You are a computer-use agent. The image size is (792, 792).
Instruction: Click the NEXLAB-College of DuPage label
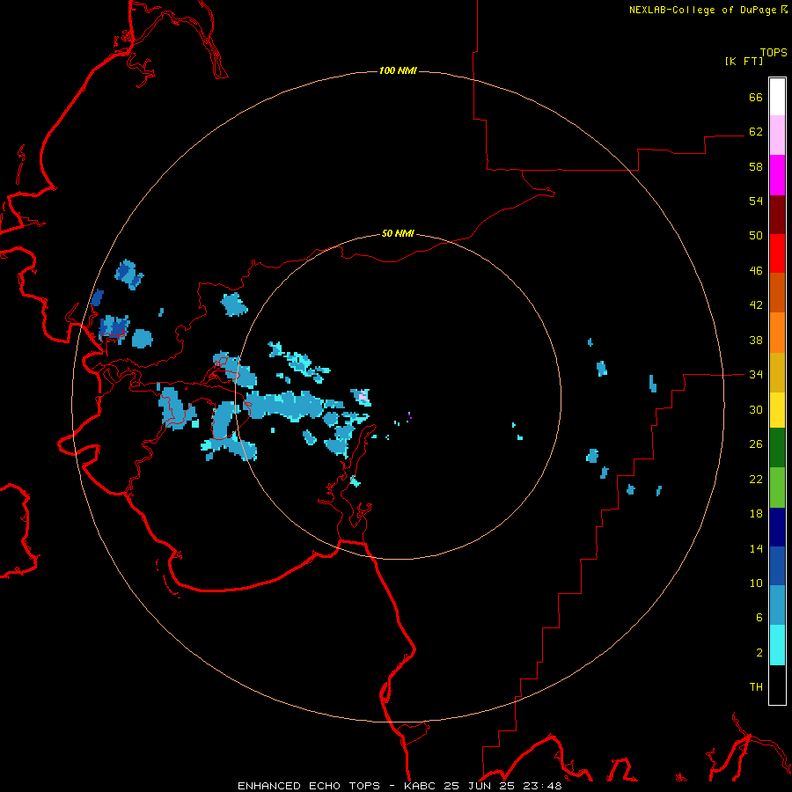point(704,10)
